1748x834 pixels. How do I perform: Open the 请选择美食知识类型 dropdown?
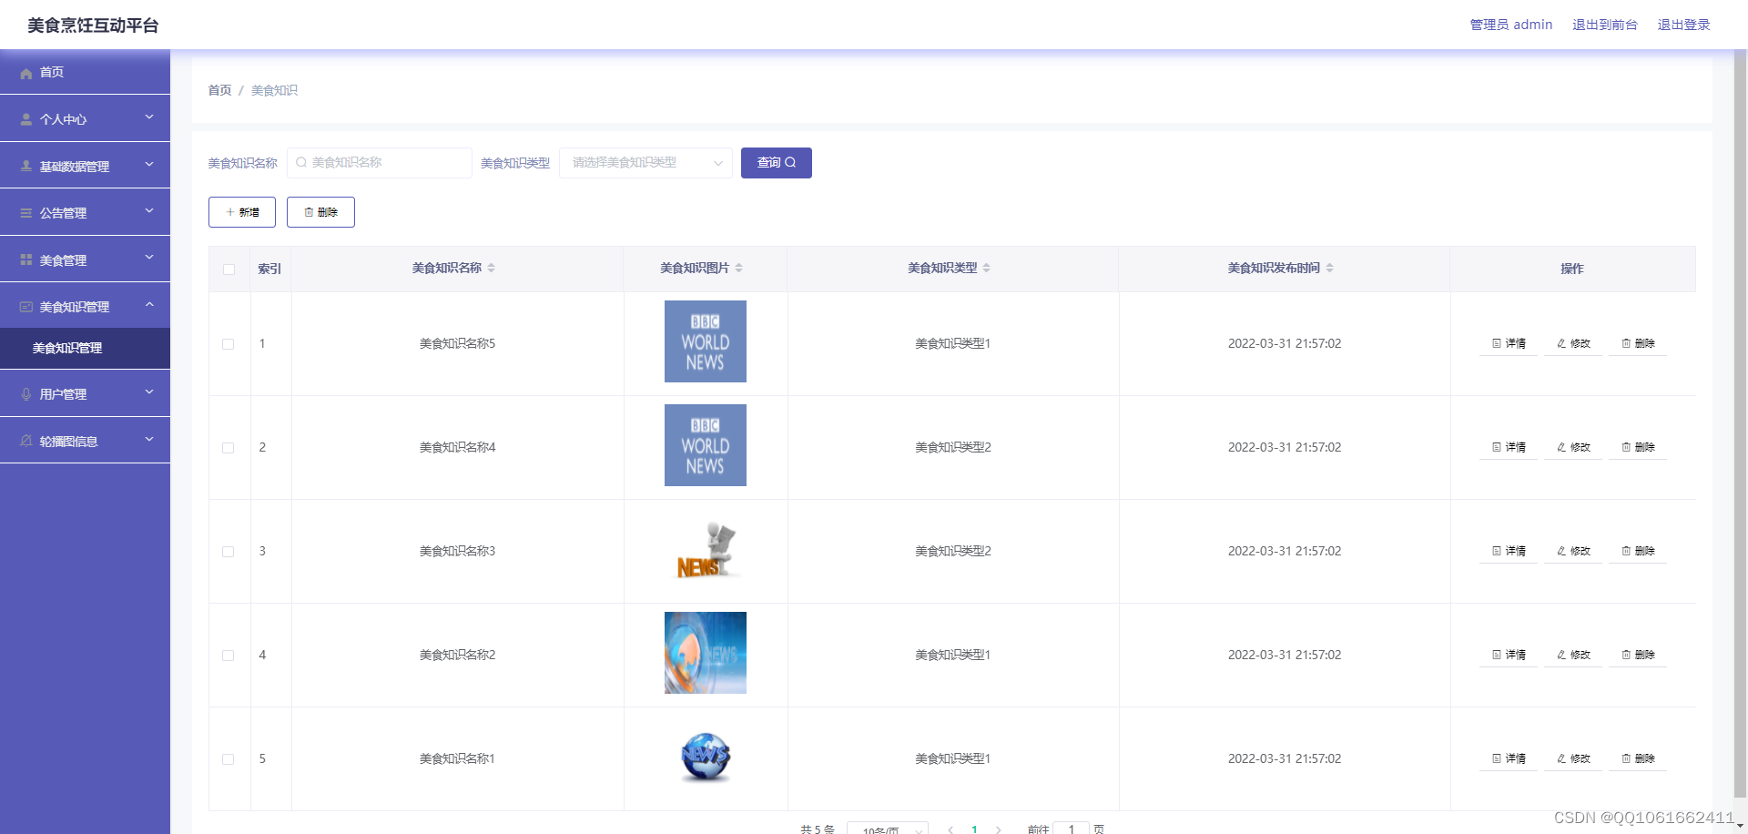click(x=645, y=162)
